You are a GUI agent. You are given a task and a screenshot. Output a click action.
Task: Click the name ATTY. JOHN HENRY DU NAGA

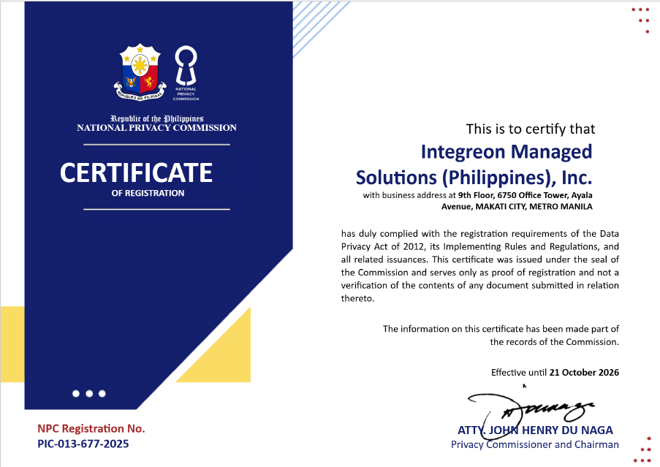pyautogui.click(x=535, y=430)
